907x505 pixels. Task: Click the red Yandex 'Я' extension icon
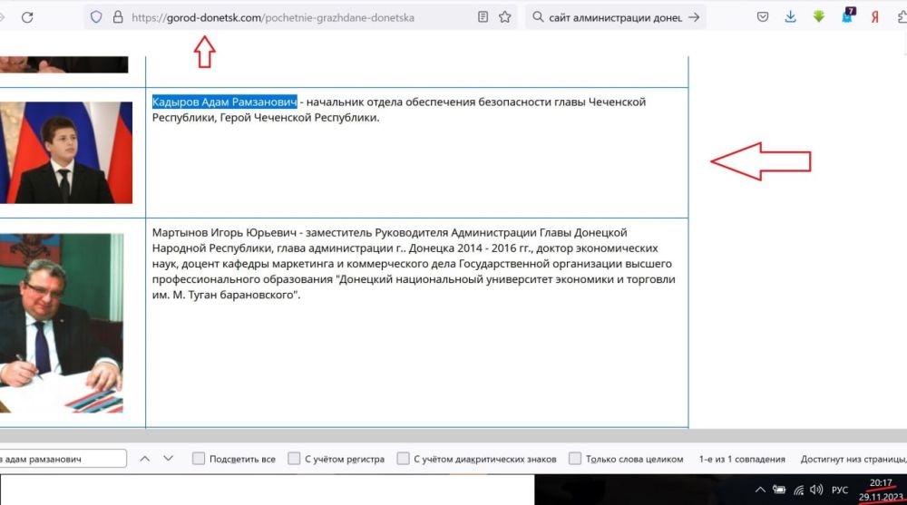pyautogui.click(x=875, y=17)
